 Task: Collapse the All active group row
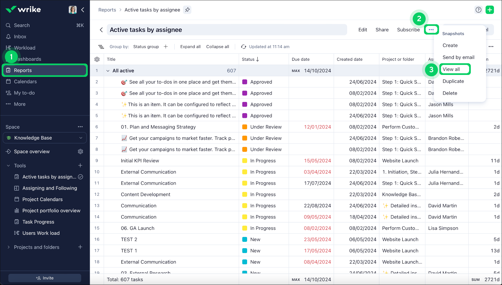108,71
